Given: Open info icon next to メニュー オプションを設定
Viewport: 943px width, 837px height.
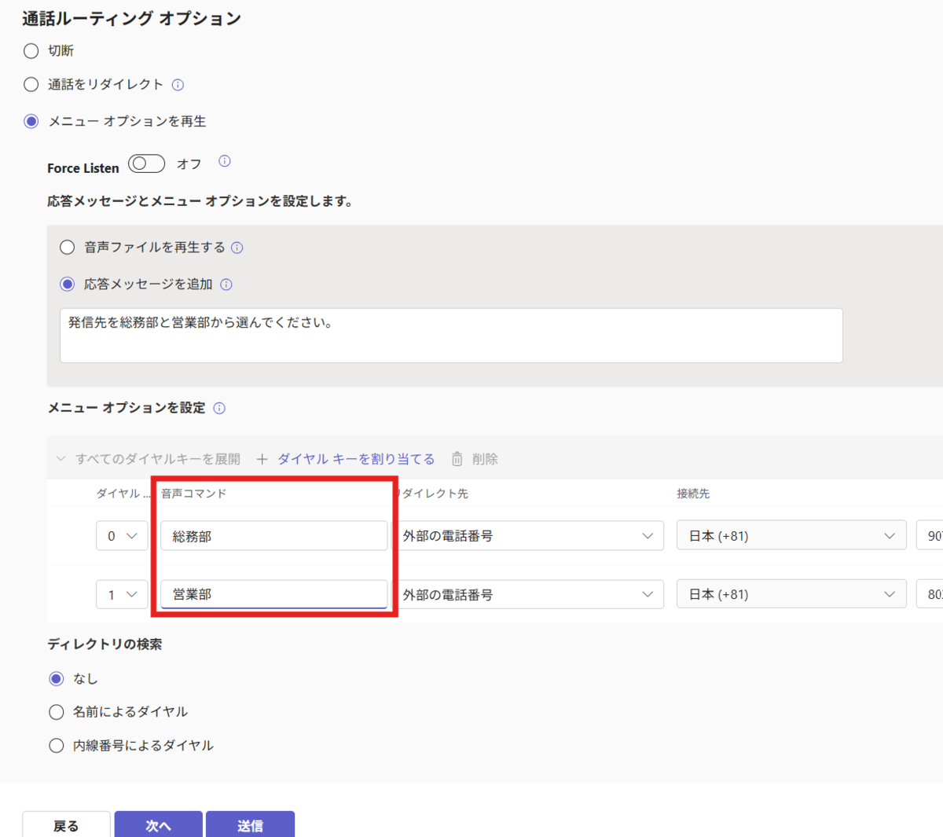Looking at the screenshot, I should coord(219,408).
